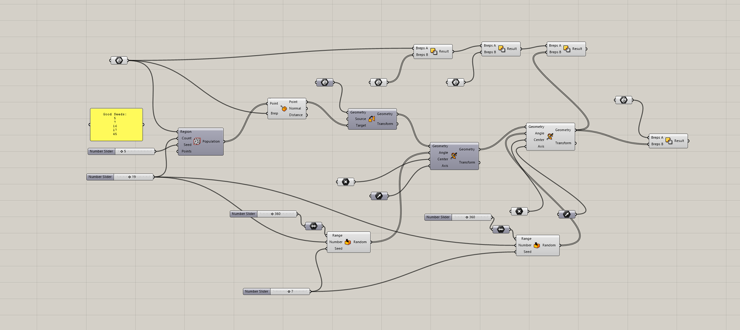This screenshot has width=740, height=330.
Task: Click the Seed input on right Random
Action: click(527, 252)
